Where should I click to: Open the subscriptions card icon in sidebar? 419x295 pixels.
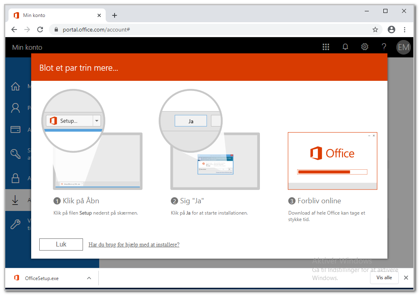(x=15, y=130)
